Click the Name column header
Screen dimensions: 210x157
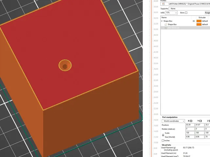coord(164,17)
